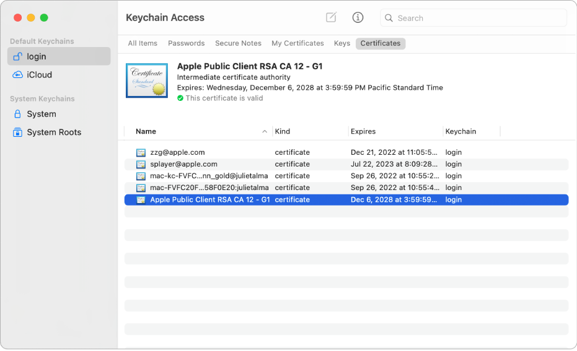577x351 pixels.
Task: Click the Keychain column header
Action: coord(460,131)
